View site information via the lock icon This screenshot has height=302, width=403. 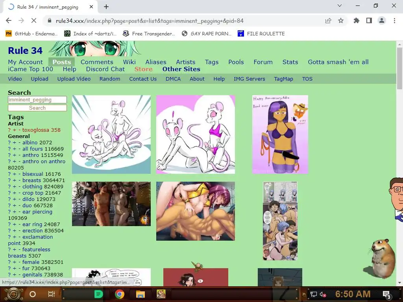coord(50,21)
